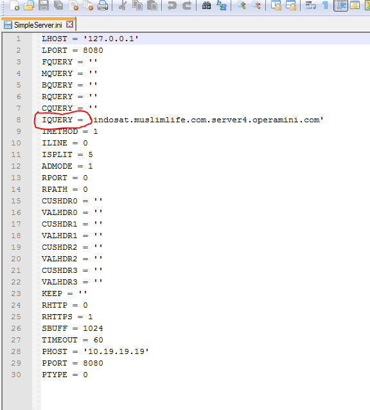Click the LPORT = 8080 line

point(73,50)
